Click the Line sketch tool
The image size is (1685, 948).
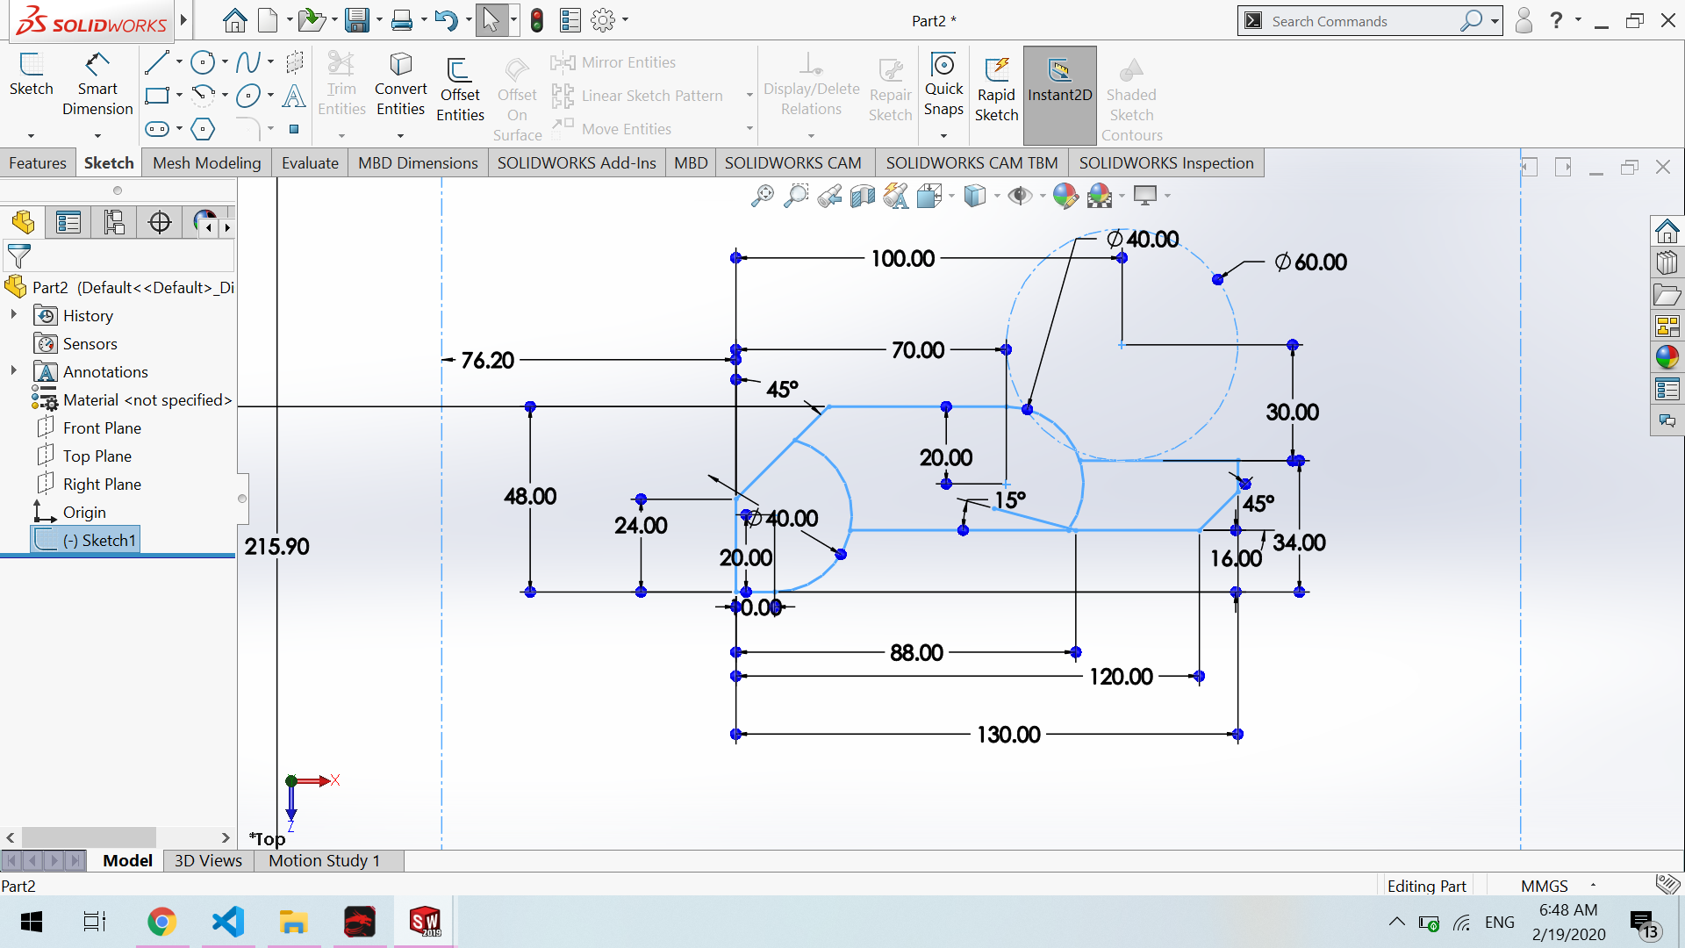(x=156, y=62)
